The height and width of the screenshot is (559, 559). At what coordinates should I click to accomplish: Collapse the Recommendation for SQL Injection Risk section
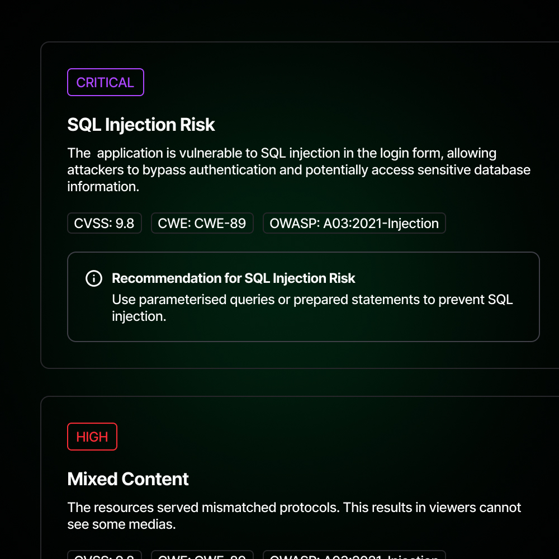(x=234, y=278)
